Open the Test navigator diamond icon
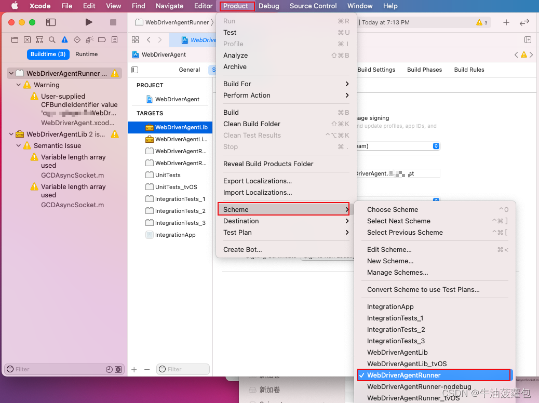Screen dimensions: 539x403 77,40
